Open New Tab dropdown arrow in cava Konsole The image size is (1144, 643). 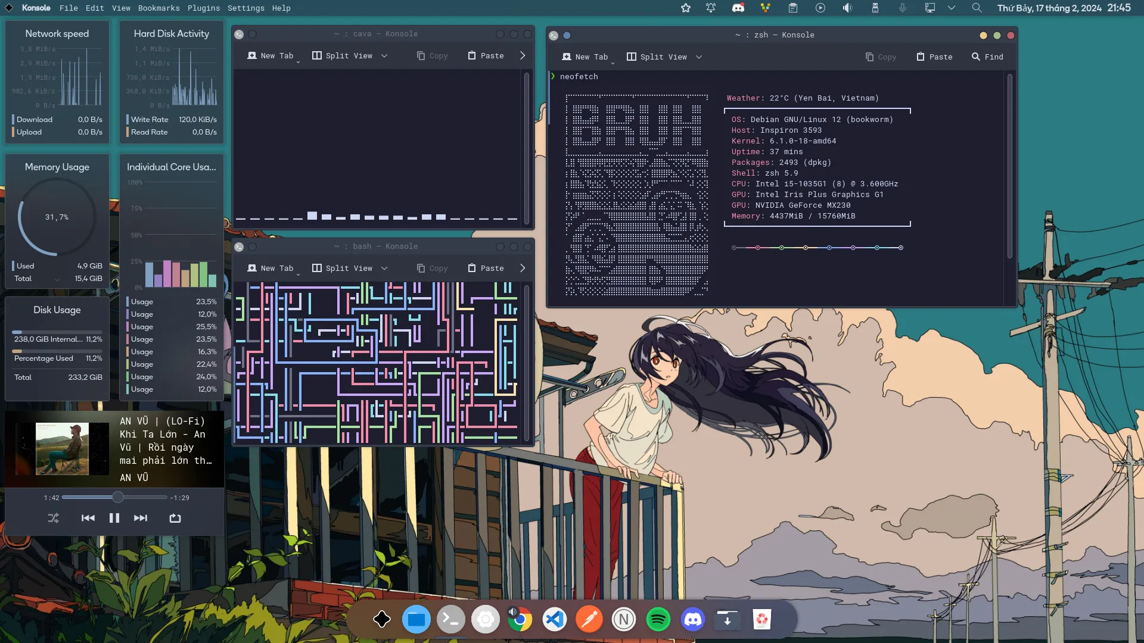pyautogui.click(x=299, y=62)
